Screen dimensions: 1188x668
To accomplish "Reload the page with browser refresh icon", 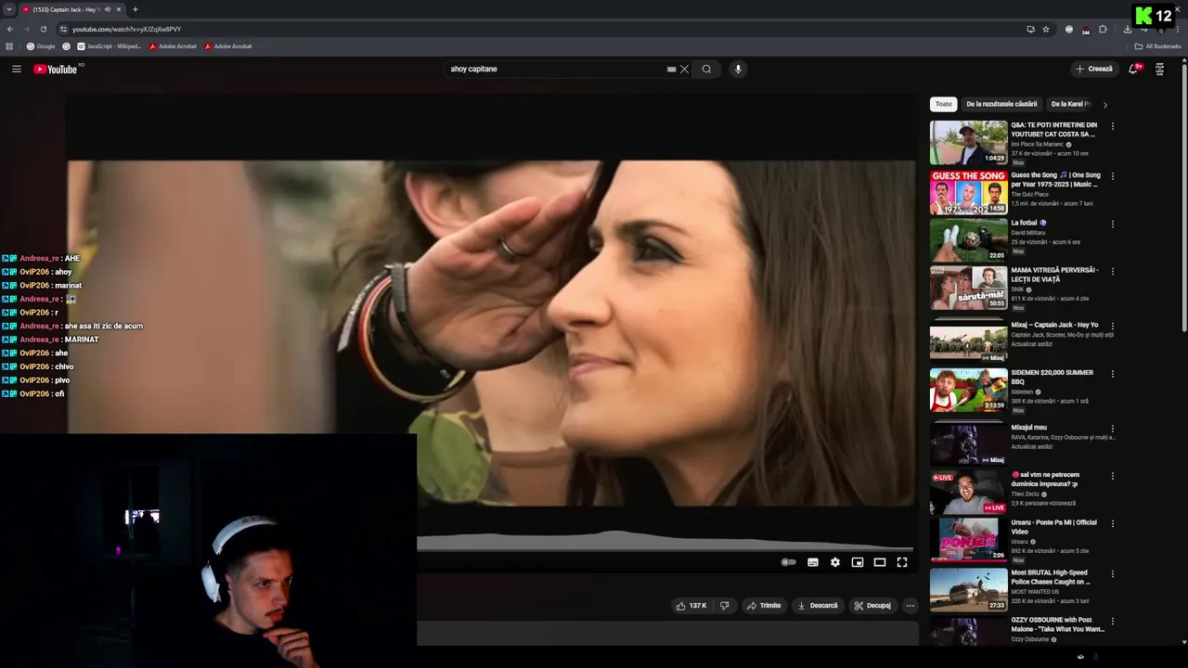I will tap(43, 29).
